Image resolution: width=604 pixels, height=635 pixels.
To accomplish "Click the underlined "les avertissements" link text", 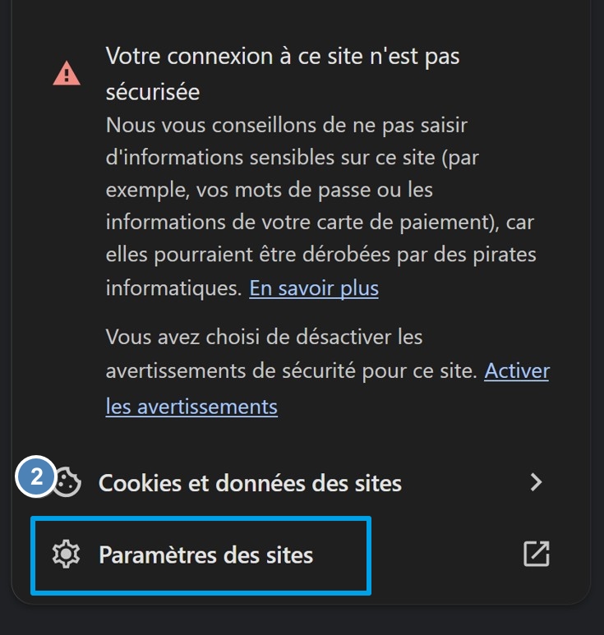I will [x=191, y=406].
